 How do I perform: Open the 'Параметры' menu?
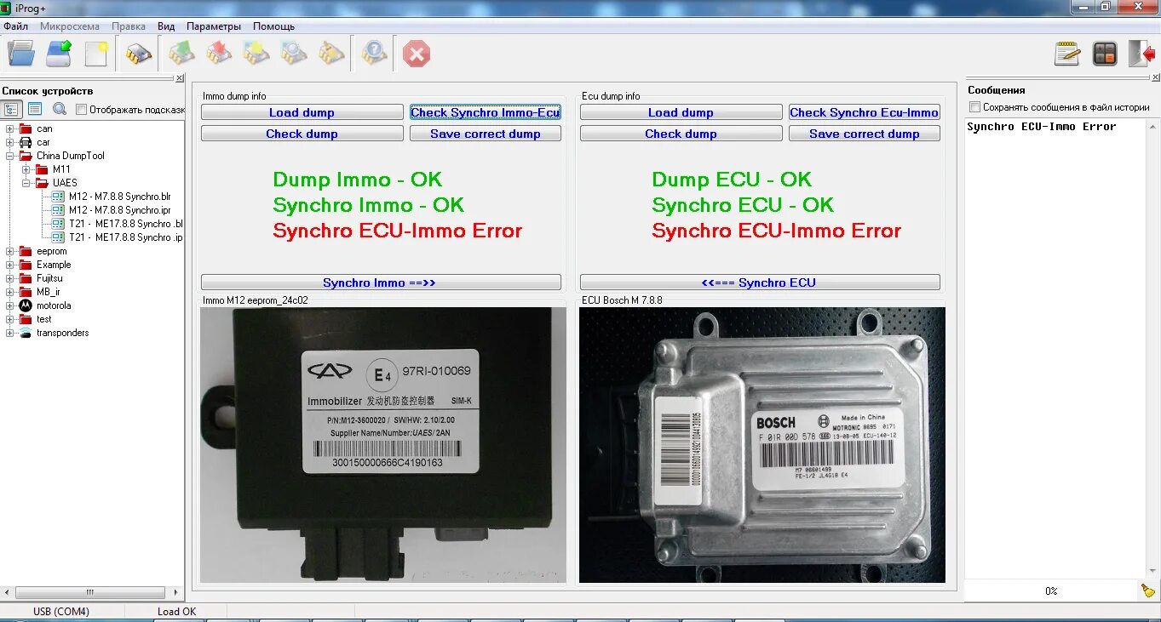coord(214,26)
